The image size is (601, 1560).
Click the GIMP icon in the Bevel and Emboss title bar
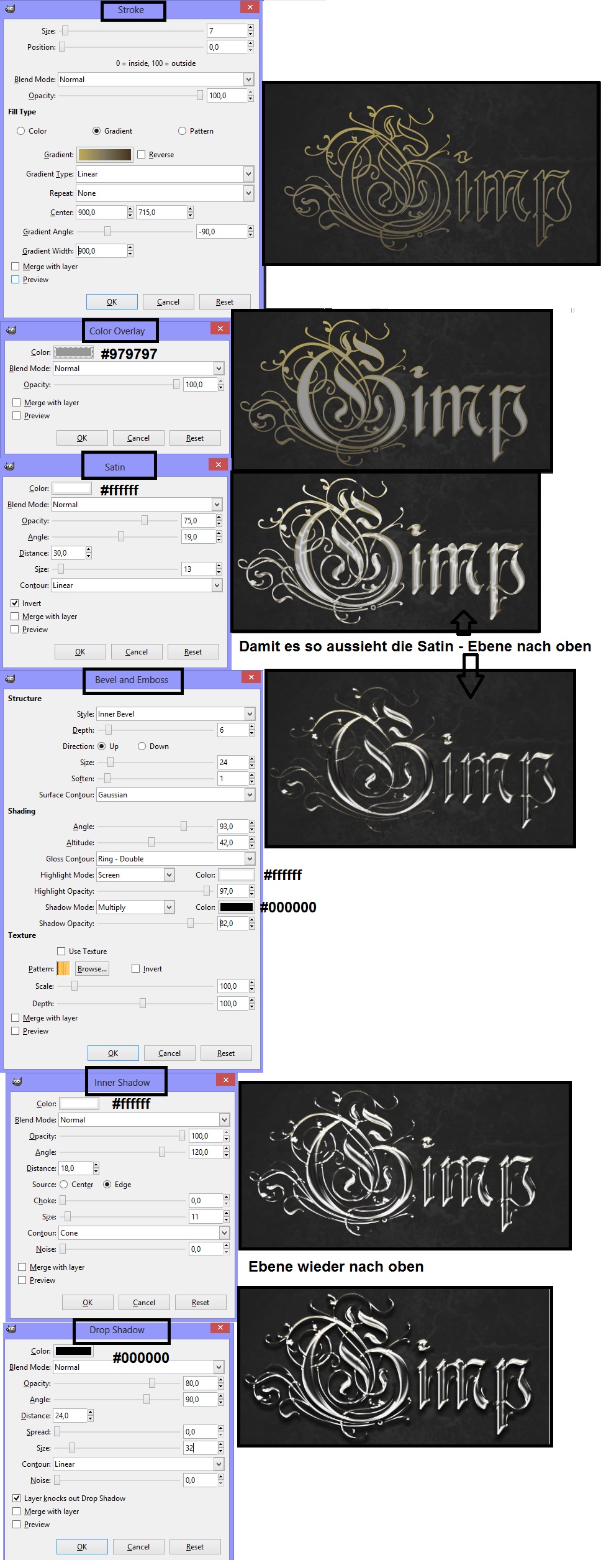coord(10,679)
